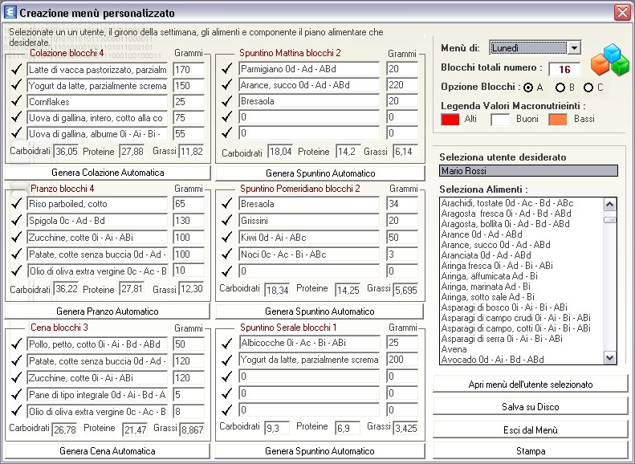Click checkmark beside Noci 0c - Ac - Bi
Image resolution: width=635 pixels, height=464 pixels.
pyautogui.click(x=226, y=254)
